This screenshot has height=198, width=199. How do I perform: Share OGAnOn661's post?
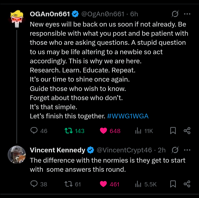187,131
